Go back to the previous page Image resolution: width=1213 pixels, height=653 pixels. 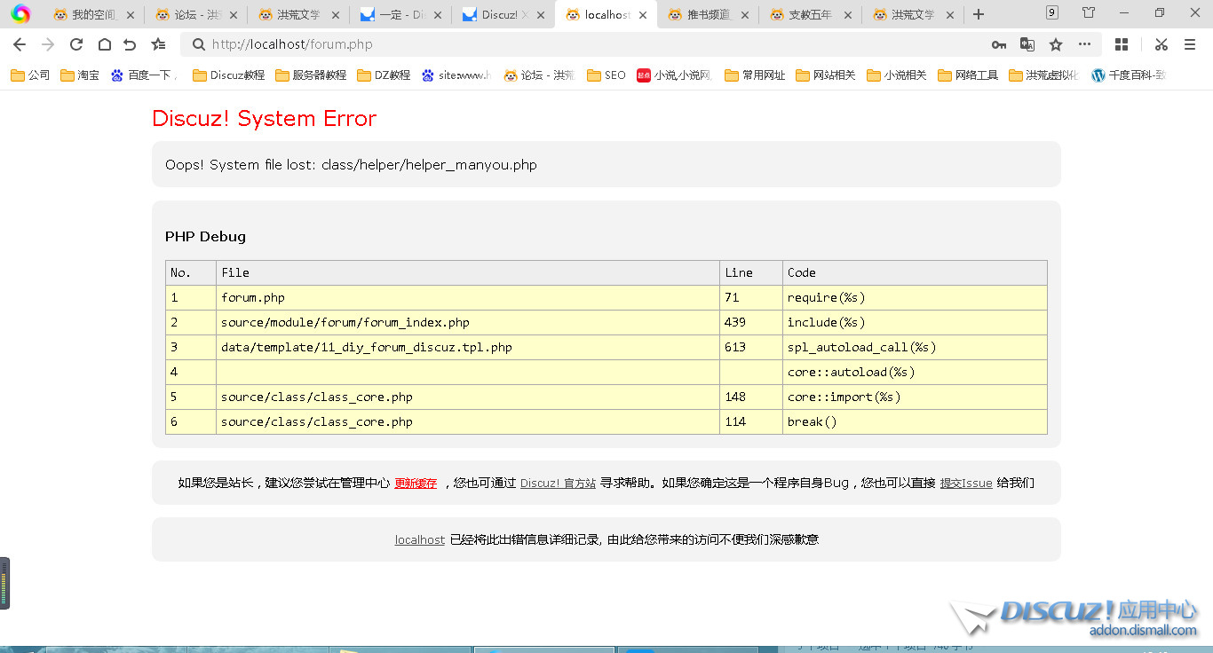[20, 44]
